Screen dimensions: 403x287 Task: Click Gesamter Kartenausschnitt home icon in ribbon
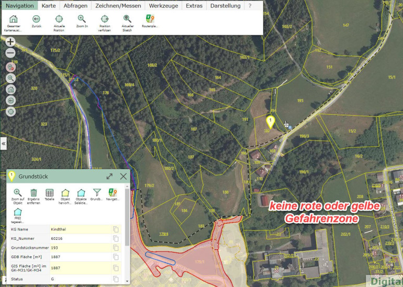point(14,19)
